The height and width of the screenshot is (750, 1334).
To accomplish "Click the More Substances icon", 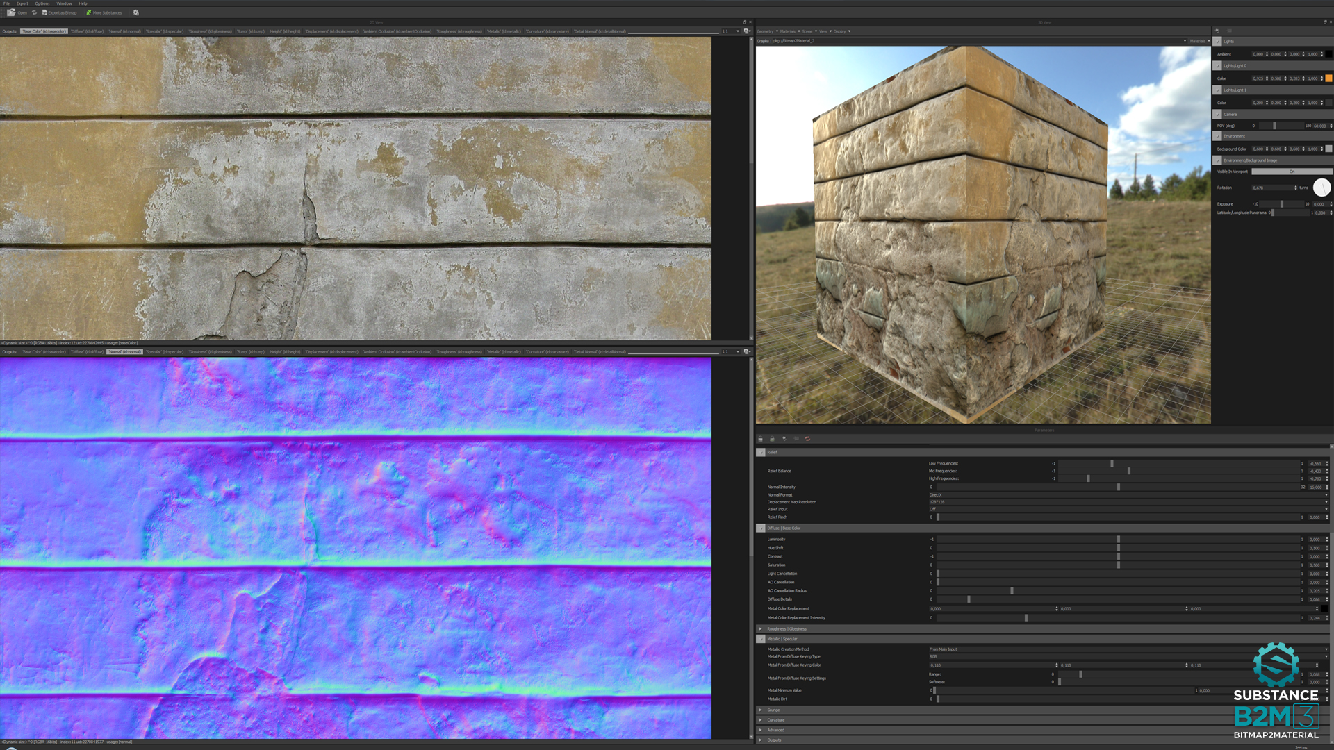I will tap(89, 12).
